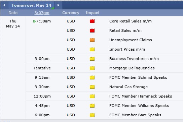Screen dimensions: 183x122
Task: Open Unemployment Claims event
Action: [x=131, y=40]
